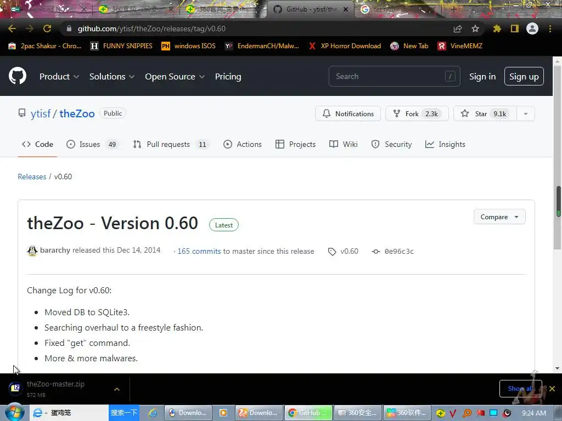Share this page via the share icon
Image resolution: width=562 pixels, height=421 pixels.
tap(458, 29)
